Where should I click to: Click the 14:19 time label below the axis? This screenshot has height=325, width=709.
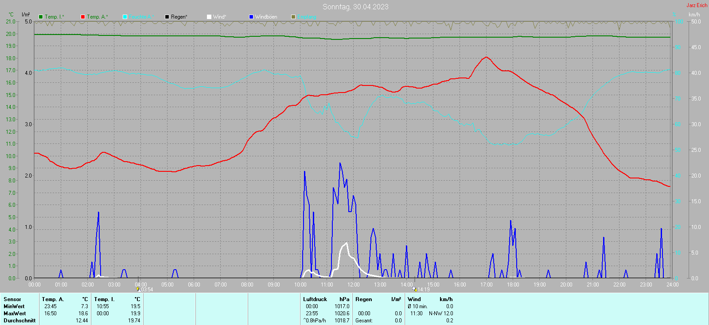coord(424,290)
